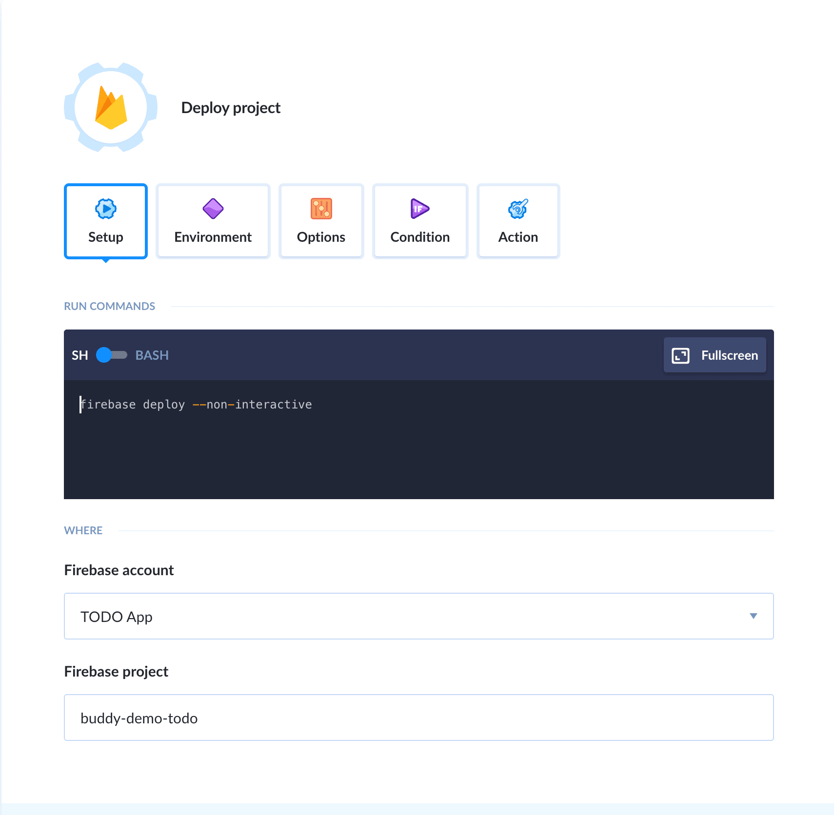Viewport: 834px width, 815px height.
Task: Select the BASH shell label
Action: click(152, 355)
